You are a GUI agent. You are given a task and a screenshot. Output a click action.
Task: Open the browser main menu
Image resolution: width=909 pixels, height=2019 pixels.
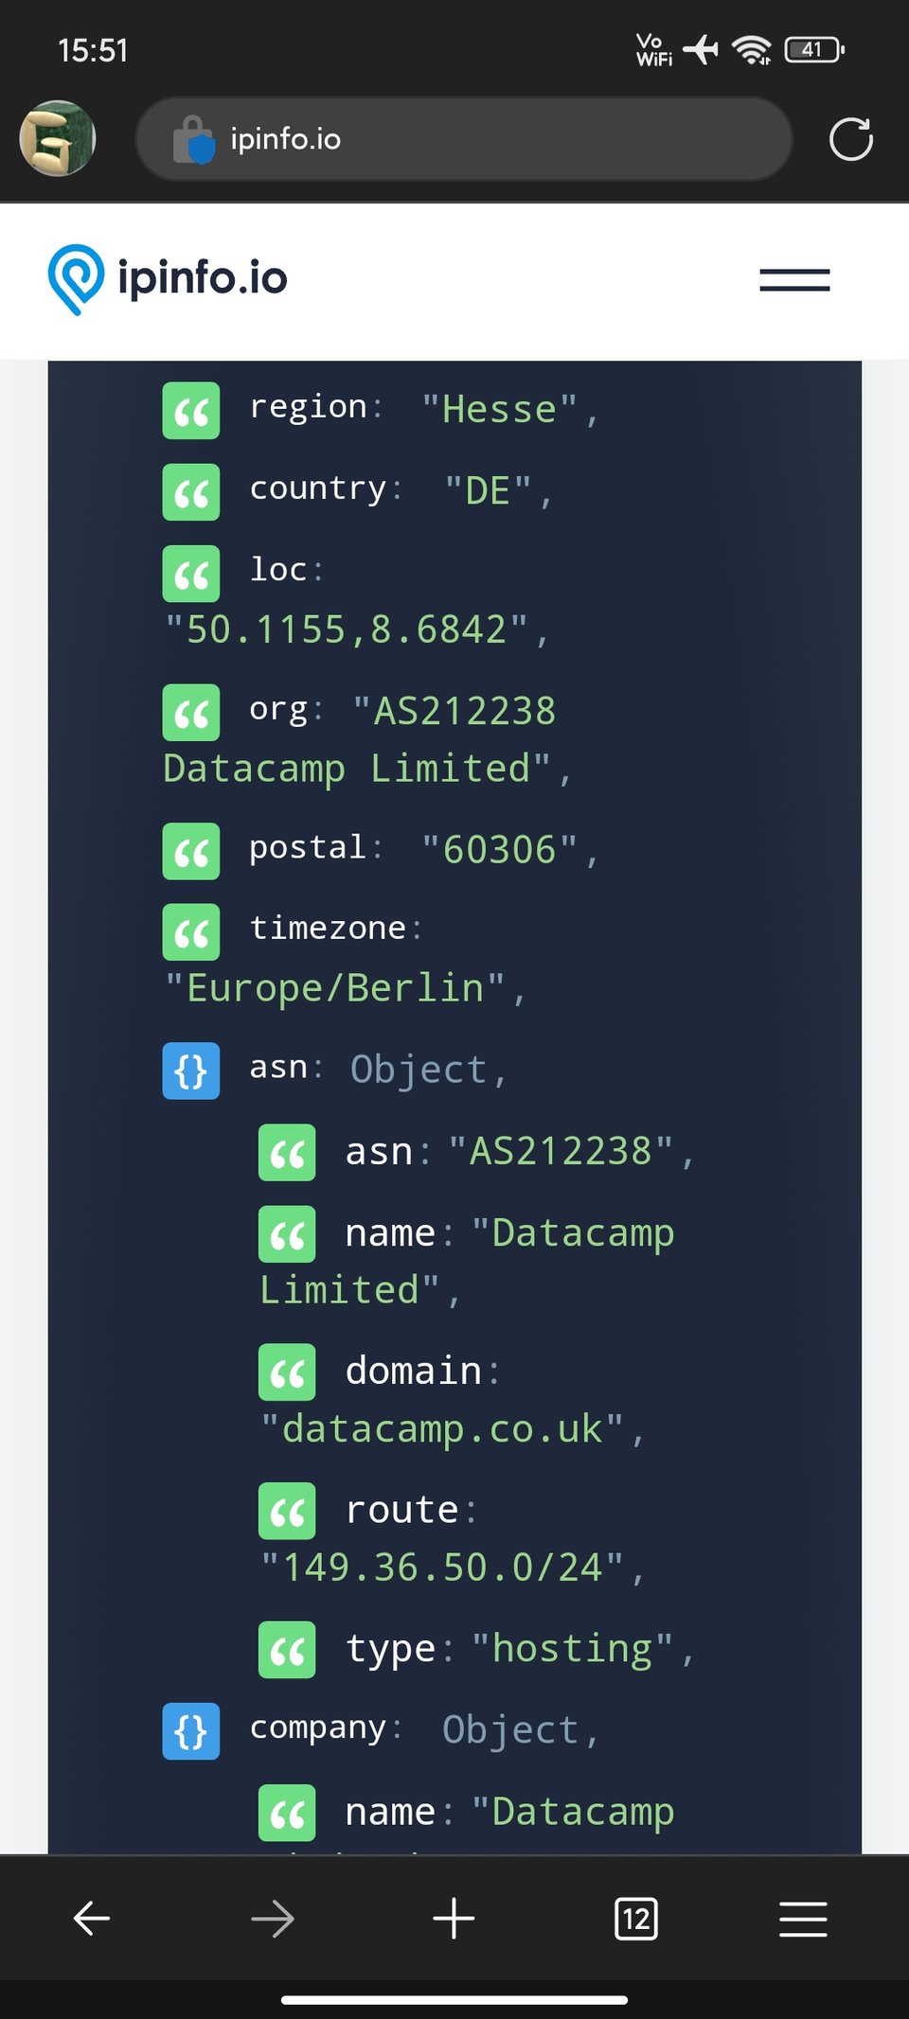[803, 1919]
